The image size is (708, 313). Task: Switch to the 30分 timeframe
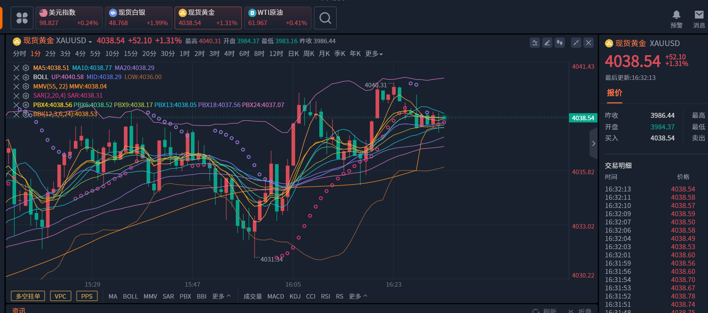(x=168, y=54)
